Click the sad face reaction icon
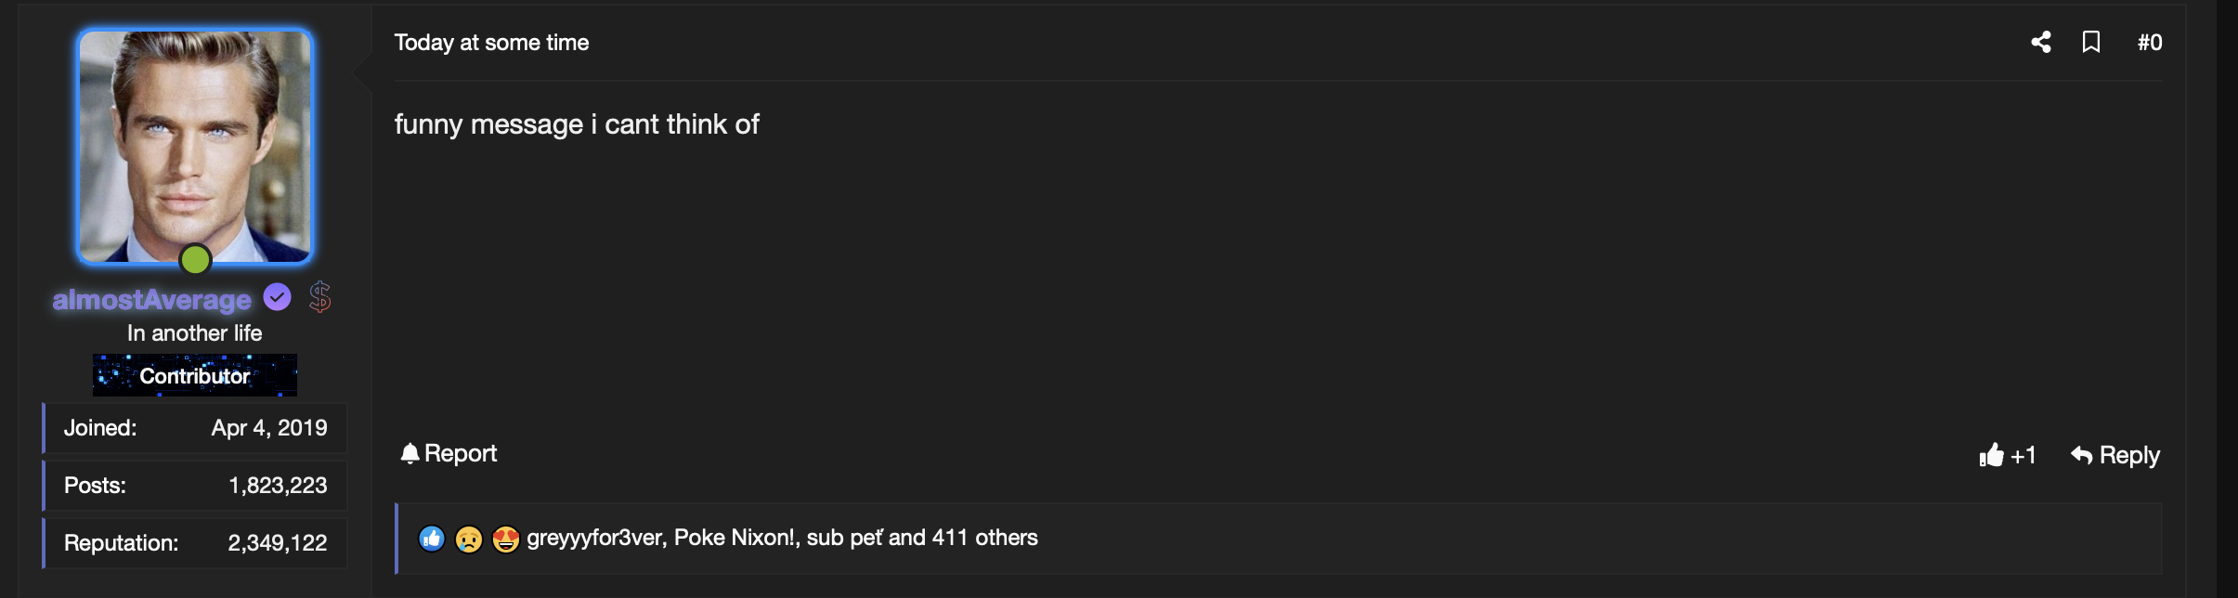Screen dimensions: 2238x598 469,539
